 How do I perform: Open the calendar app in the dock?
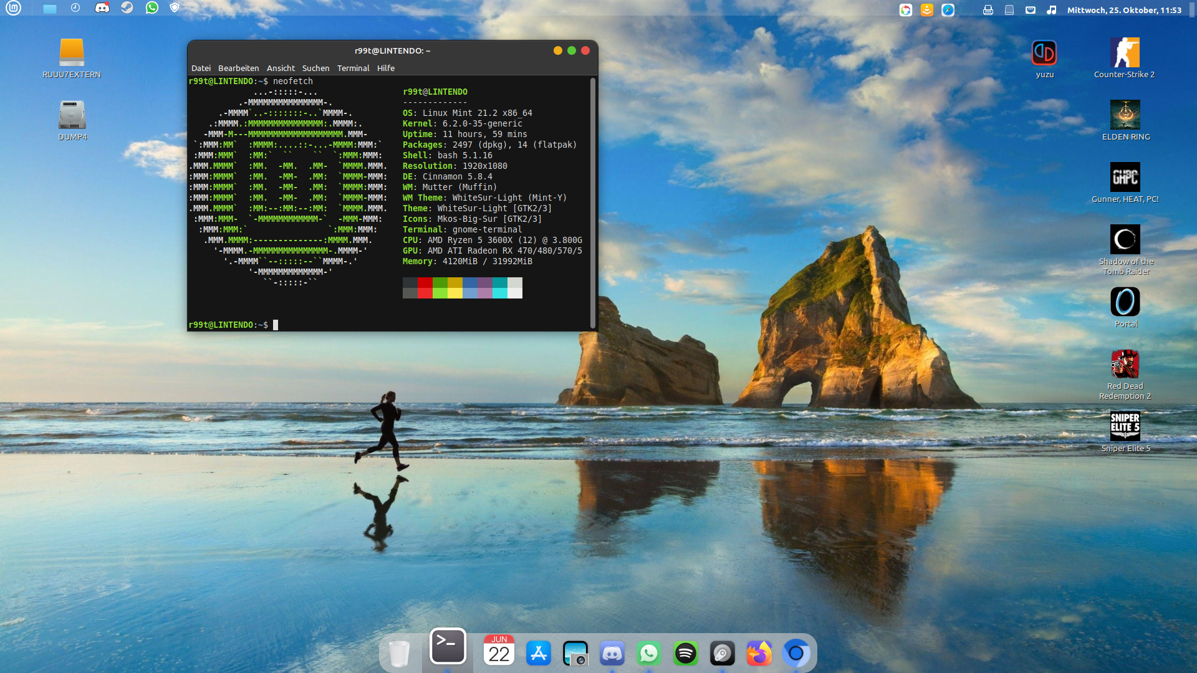point(499,651)
